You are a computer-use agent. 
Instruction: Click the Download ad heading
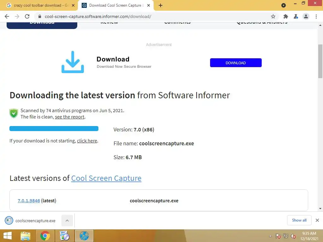tap(113, 59)
